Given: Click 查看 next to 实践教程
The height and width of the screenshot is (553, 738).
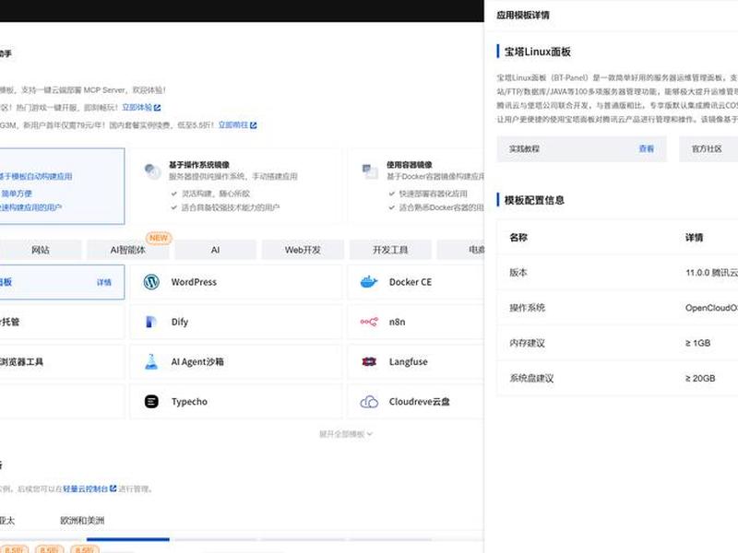Looking at the screenshot, I should (x=647, y=149).
